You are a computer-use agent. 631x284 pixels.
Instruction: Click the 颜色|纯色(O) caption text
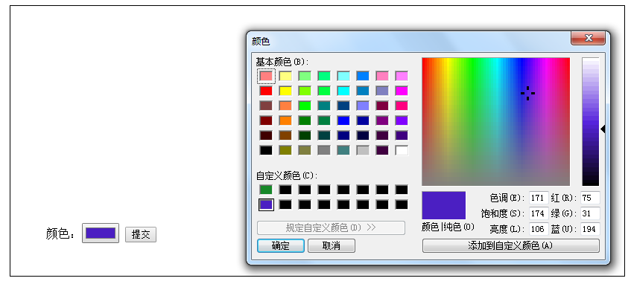click(x=448, y=227)
